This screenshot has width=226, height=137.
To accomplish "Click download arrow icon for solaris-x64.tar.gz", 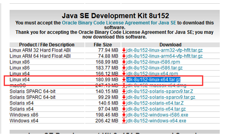I will click(x=124, y=109).
